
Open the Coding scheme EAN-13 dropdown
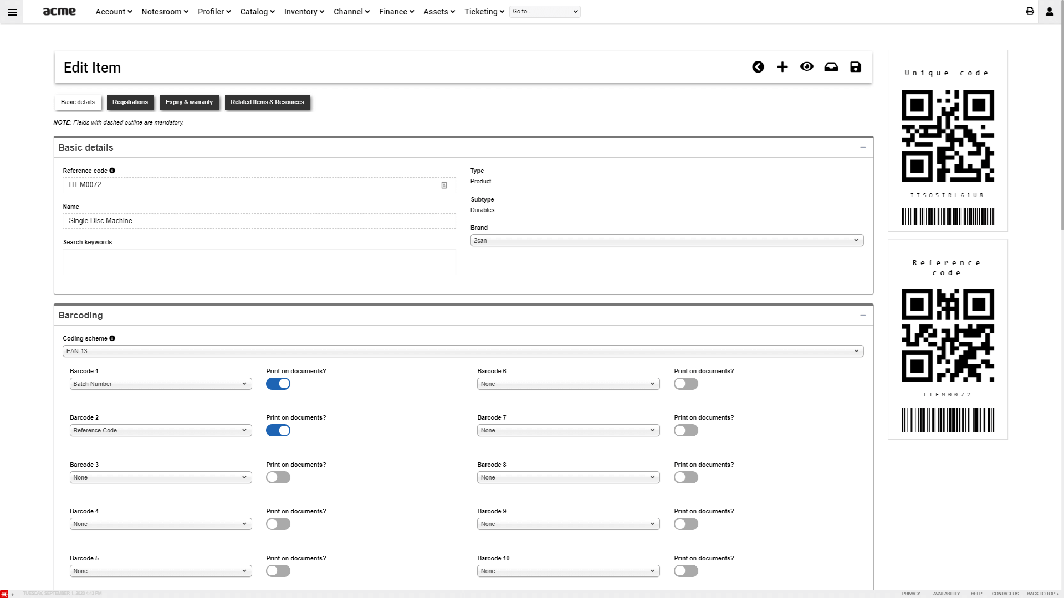(463, 351)
